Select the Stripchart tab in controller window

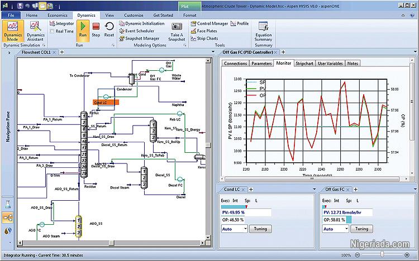click(304, 64)
